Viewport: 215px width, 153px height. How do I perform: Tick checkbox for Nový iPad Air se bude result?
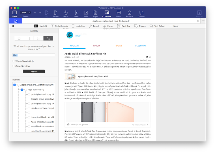pos(29,126)
